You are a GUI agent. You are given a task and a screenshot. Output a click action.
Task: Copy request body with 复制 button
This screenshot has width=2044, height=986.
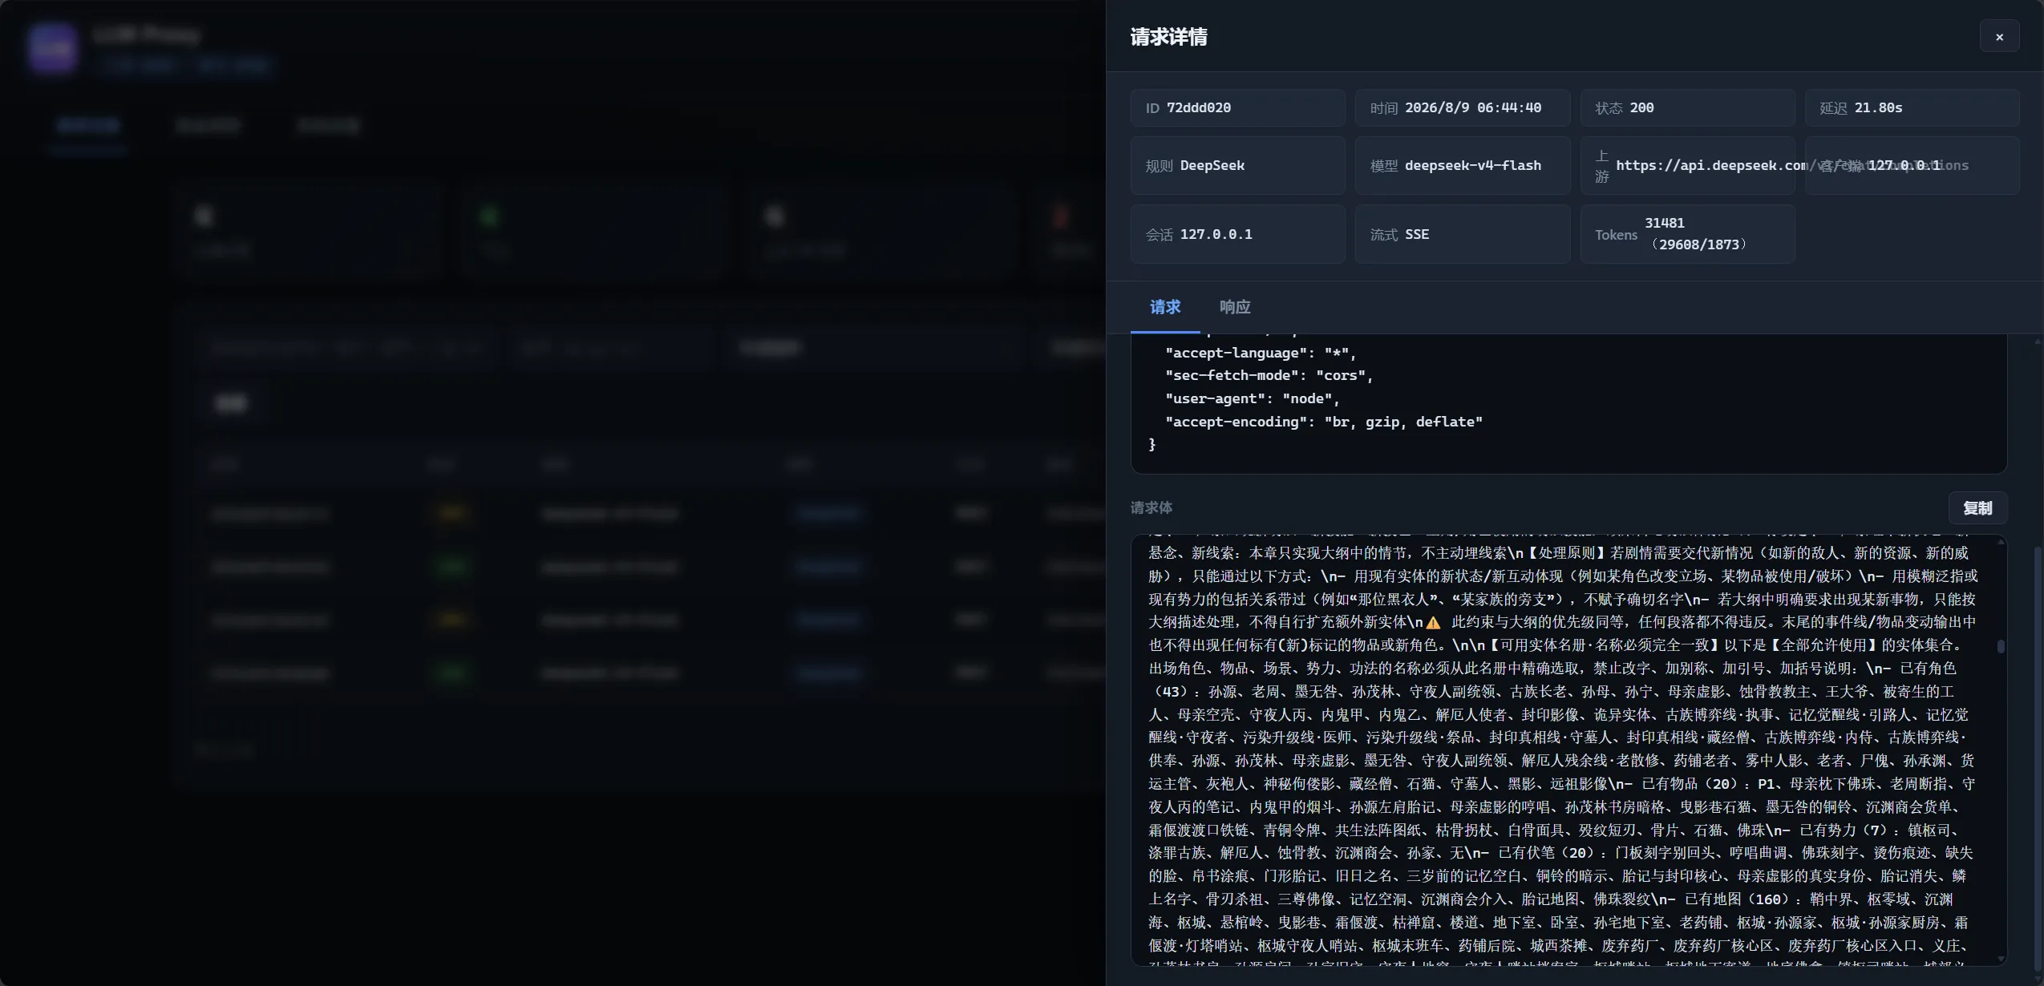1977,508
